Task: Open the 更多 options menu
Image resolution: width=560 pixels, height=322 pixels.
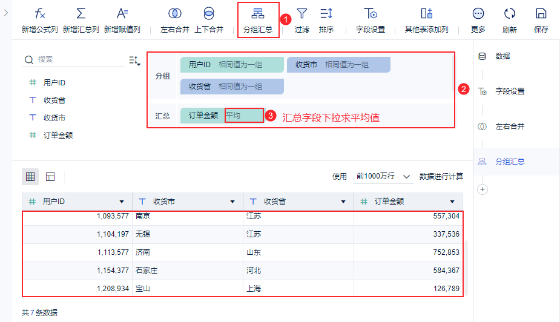Action: (x=478, y=21)
